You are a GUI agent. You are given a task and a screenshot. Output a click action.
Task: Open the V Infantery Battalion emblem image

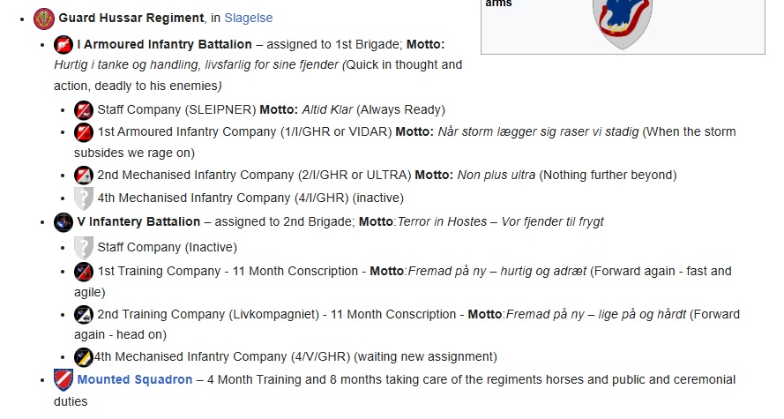pos(63,222)
